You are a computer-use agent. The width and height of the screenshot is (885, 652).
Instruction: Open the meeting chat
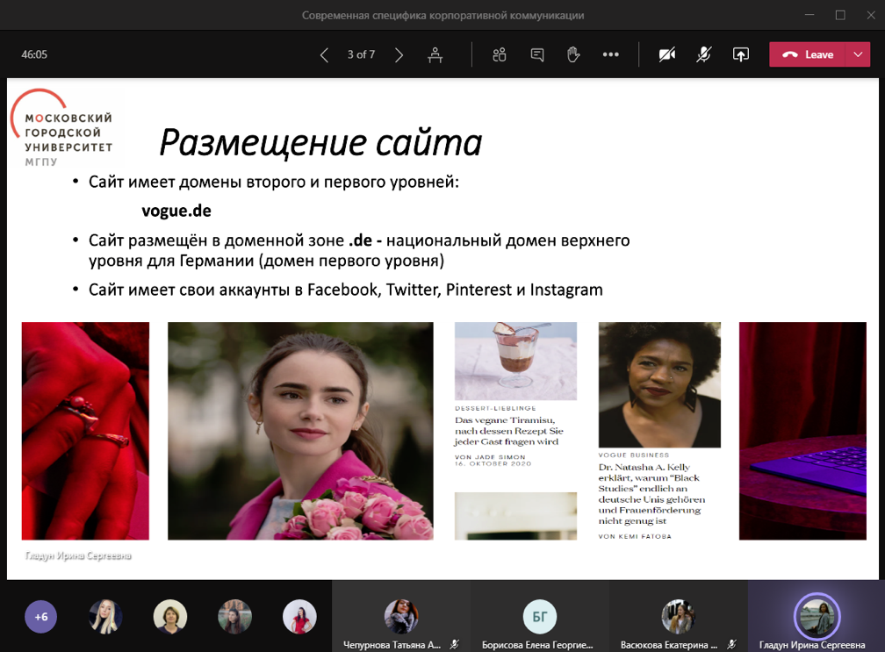pyautogui.click(x=537, y=55)
